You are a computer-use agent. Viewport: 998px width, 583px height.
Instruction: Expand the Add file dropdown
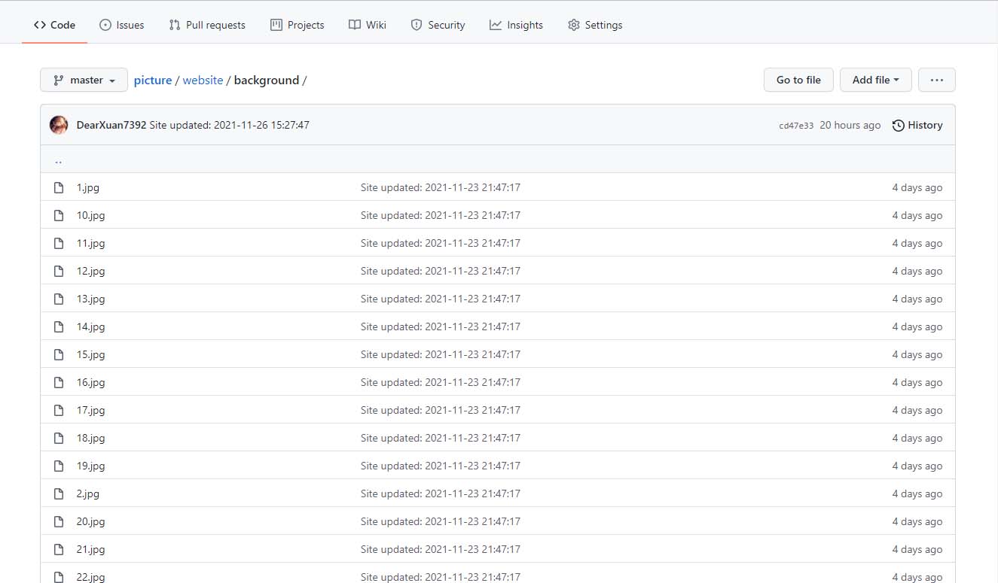click(x=875, y=80)
